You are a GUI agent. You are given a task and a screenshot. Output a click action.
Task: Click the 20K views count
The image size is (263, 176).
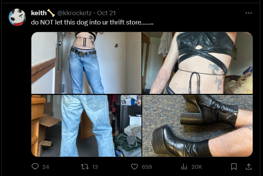(x=197, y=167)
